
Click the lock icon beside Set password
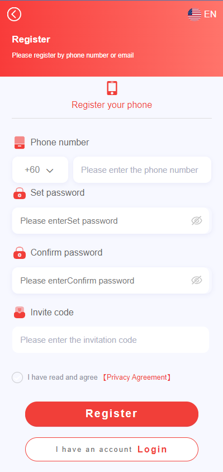[20, 193]
